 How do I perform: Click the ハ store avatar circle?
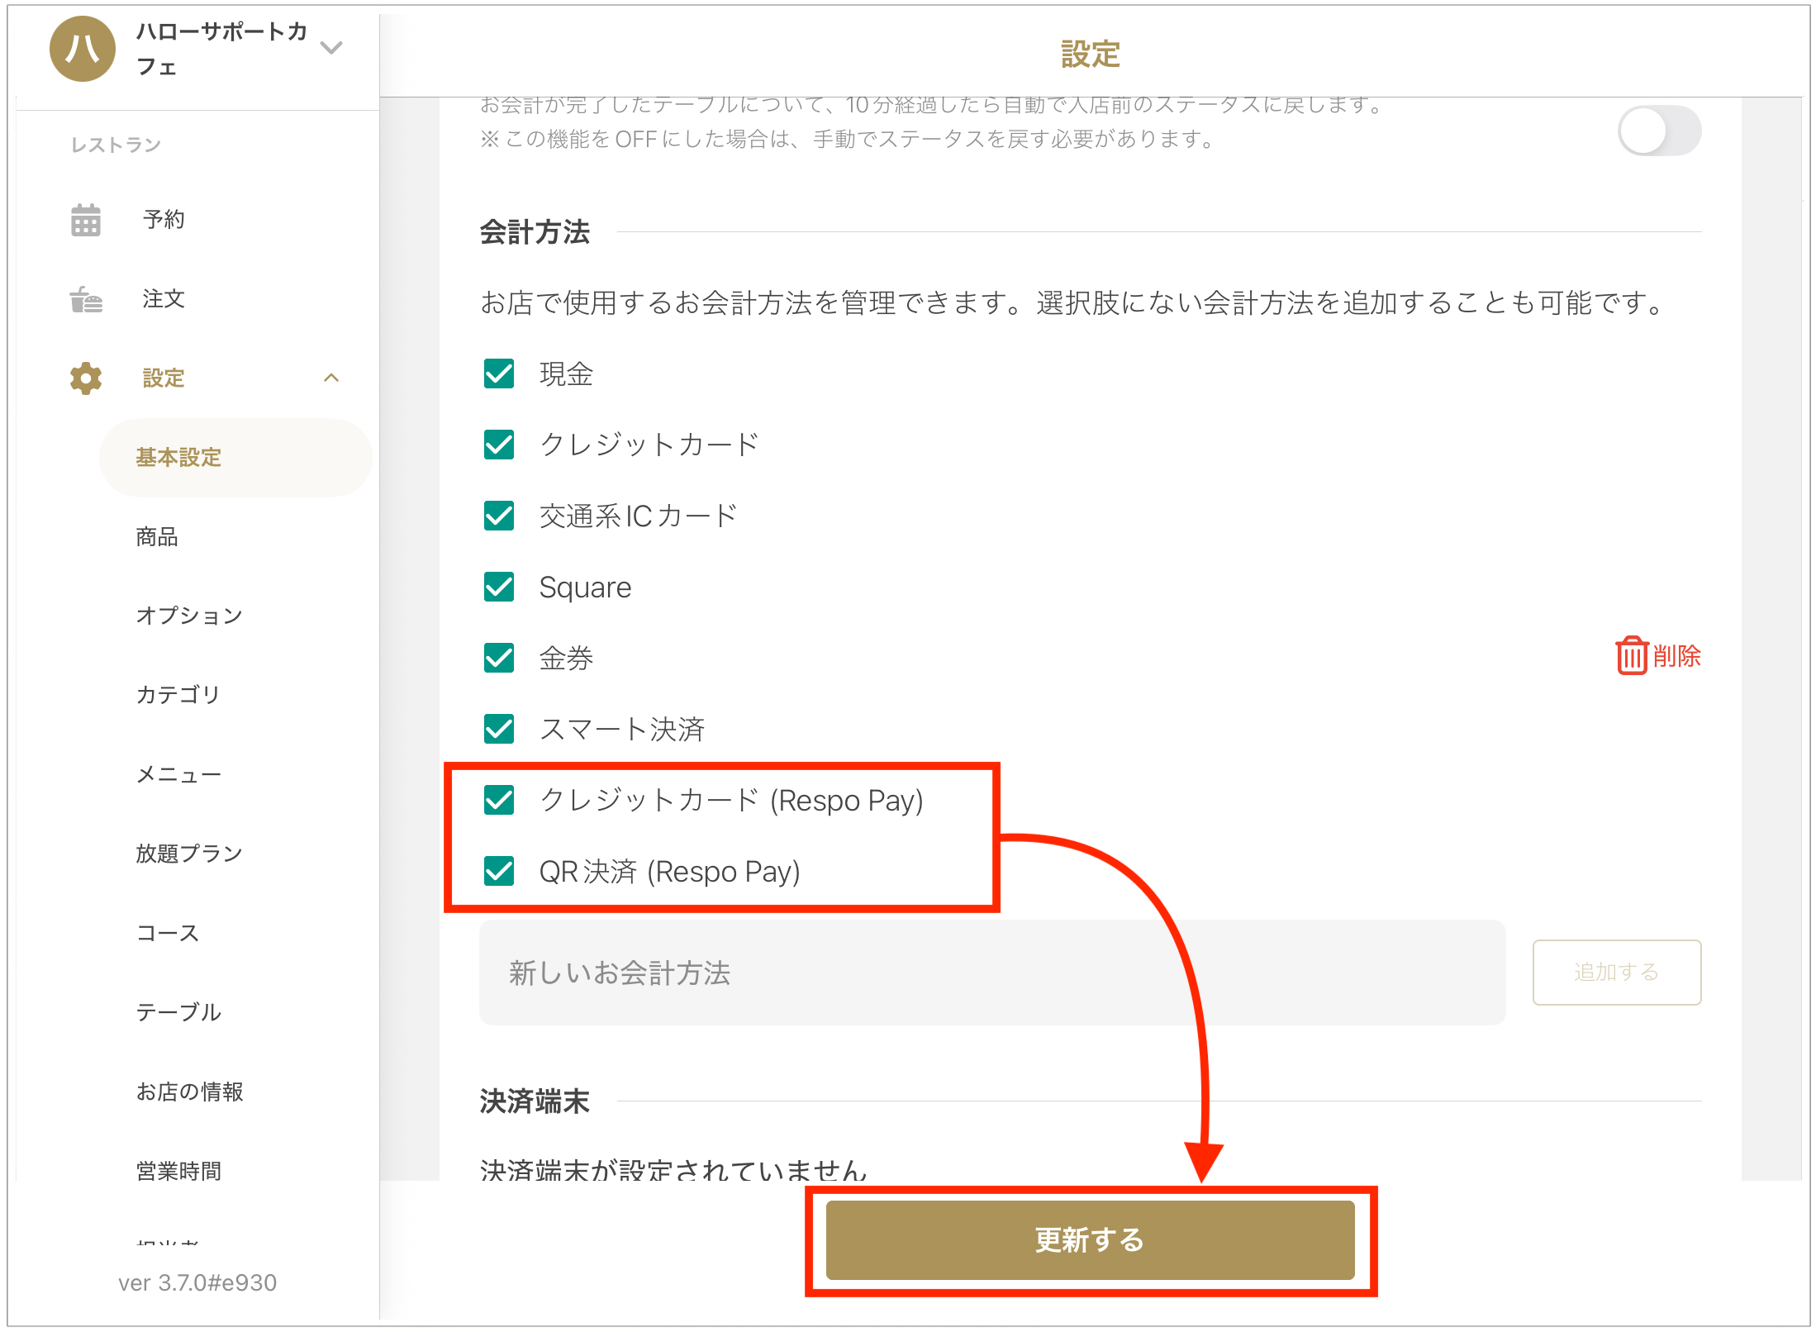(83, 49)
